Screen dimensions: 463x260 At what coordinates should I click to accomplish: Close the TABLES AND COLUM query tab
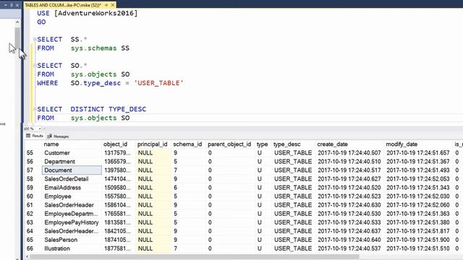pyautogui.click(x=113, y=5)
